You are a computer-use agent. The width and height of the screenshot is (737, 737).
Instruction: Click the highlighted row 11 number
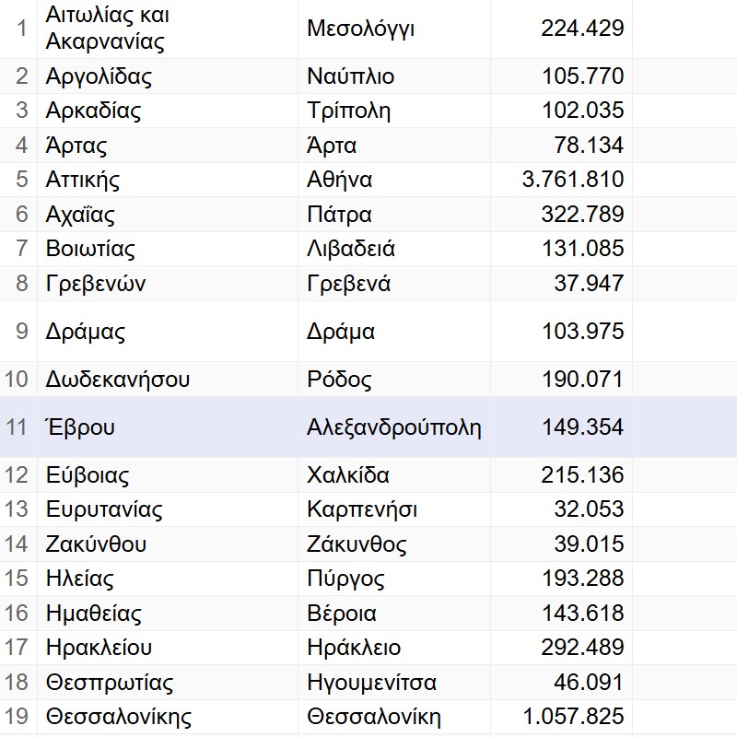point(18,427)
